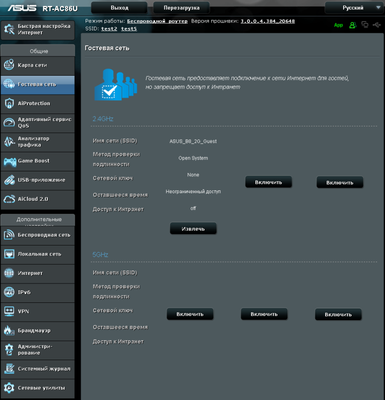Click the Дополнительные настройки section header
Screen dimensions: 385x400
tap(39, 220)
